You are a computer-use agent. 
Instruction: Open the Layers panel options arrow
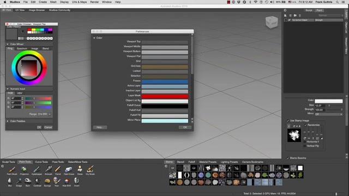click(x=285, y=10)
